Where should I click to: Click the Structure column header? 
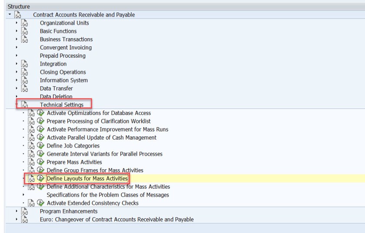click(x=19, y=7)
